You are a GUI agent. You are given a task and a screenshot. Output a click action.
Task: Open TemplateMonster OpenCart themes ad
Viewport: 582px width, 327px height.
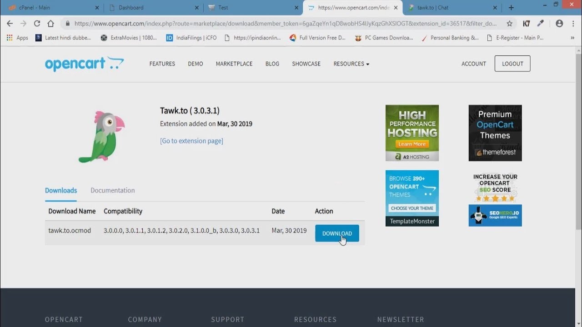click(412, 198)
